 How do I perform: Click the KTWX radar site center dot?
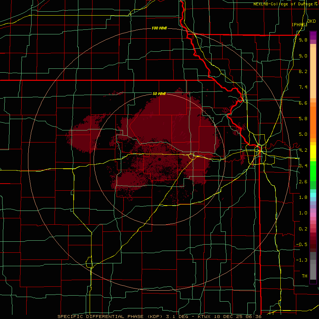click(x=159, y=159)
